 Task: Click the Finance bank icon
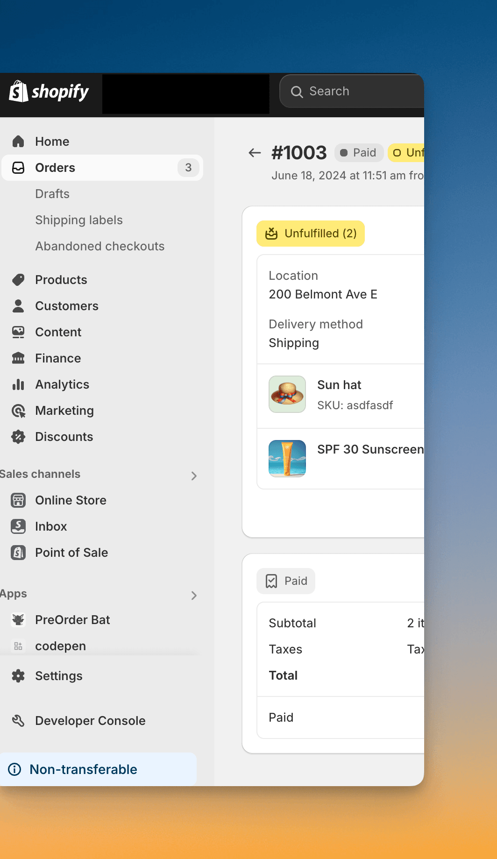(18, 358)
